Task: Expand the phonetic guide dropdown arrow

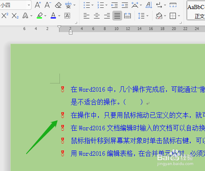Action: point(75,5)
